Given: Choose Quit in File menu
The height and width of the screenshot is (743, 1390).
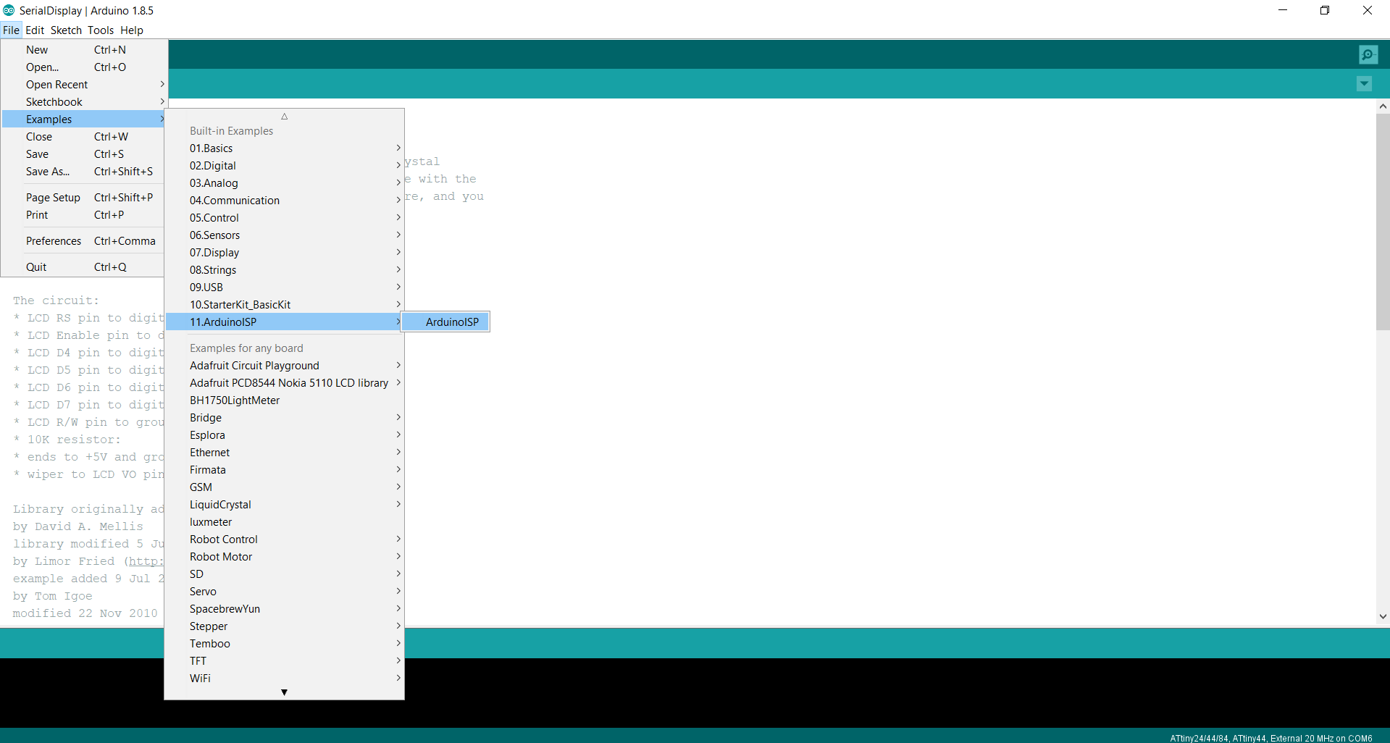Looking at the screenshot, I should [x=85, y=267].
